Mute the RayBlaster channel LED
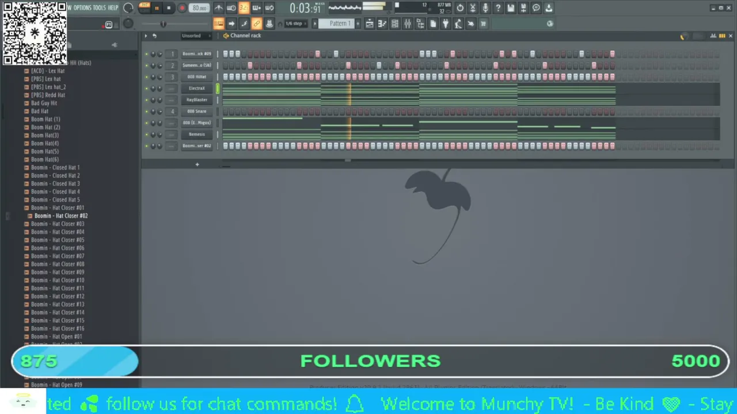 pos(146,100)
